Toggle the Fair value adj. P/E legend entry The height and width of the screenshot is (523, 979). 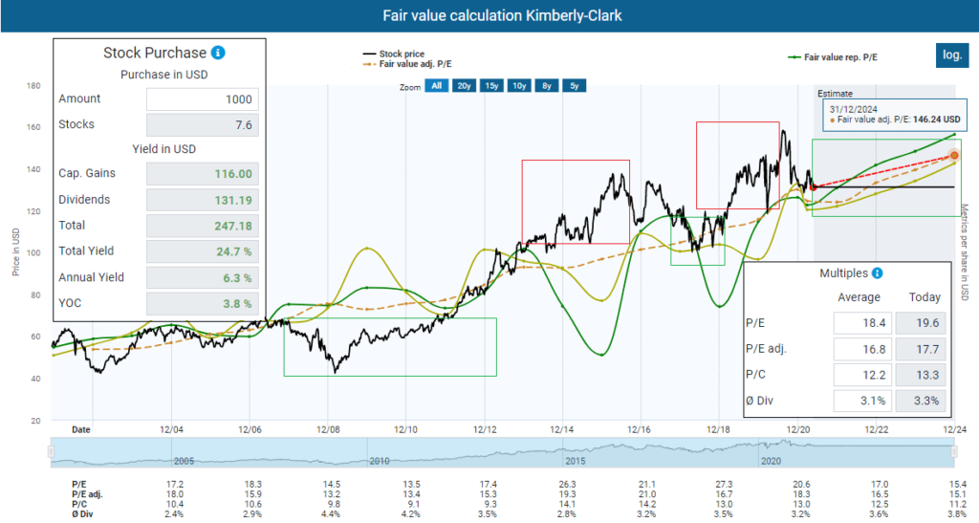point(407,64)
